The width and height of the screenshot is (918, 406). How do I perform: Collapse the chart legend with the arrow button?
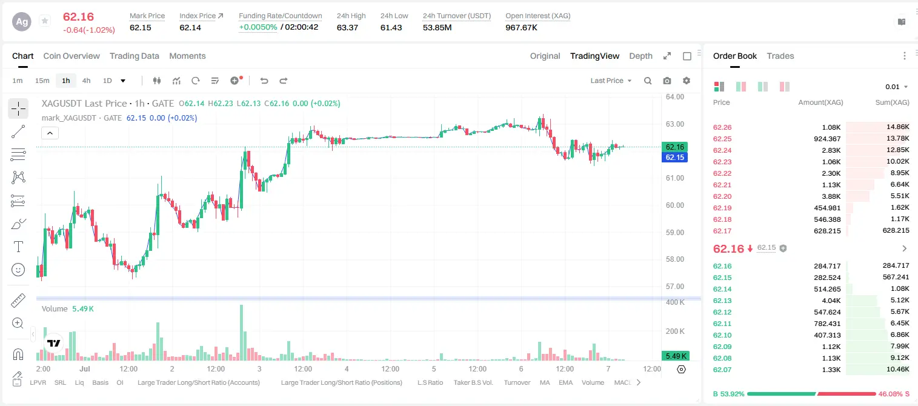click(50, 133)
